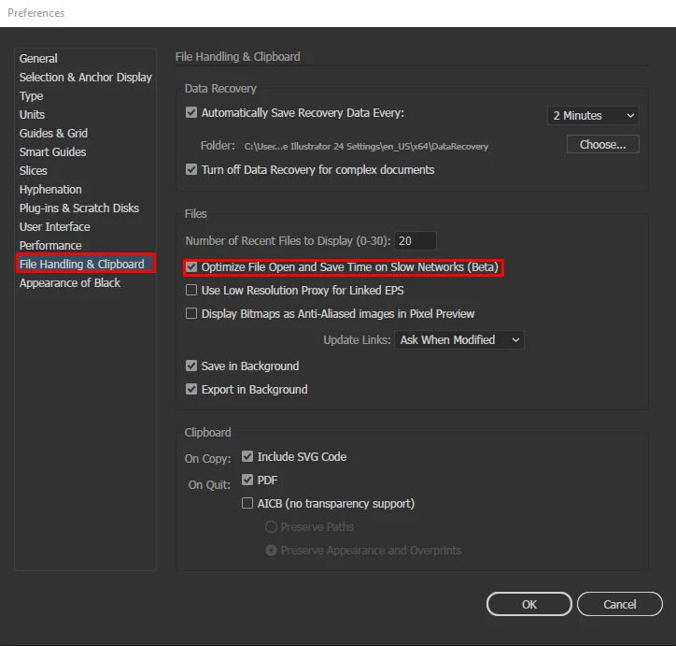Select Preserve Appearance and Overprints radio
The width and height of the screenshot is (676, 646).
pos(271,551)
